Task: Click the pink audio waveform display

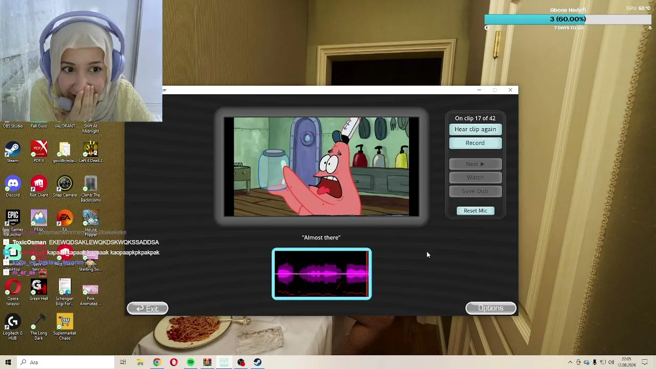Action: [x=322, y=274]
